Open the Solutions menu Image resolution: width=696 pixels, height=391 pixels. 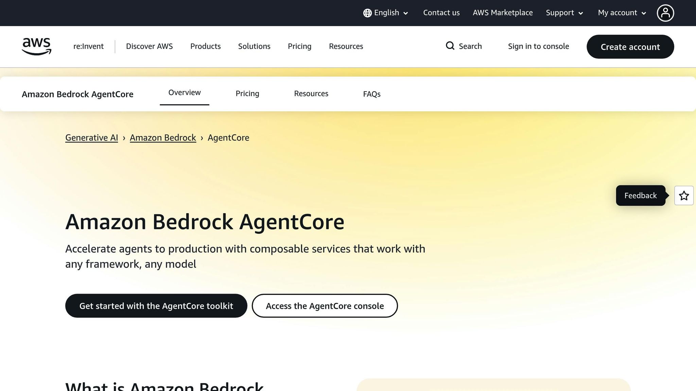254,46
